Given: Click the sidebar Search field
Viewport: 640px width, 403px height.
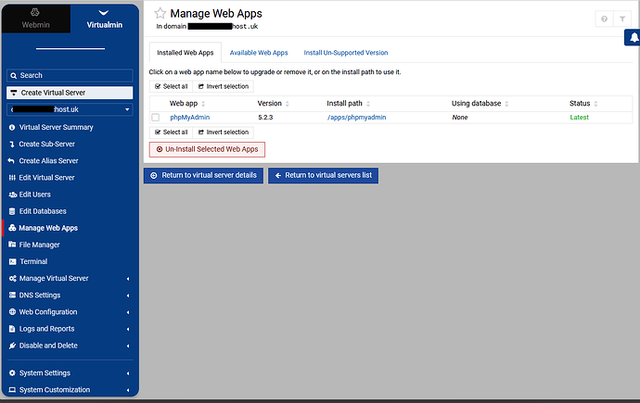Looking at the screenshot, I should pos(70,75).
